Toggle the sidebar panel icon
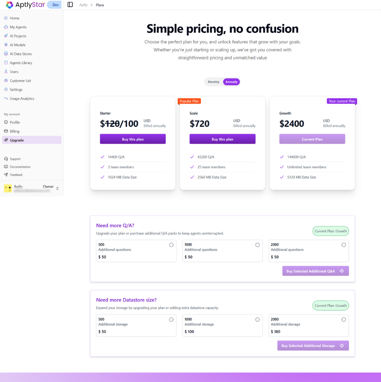The height and width of the screenshot is (382, 381). coord(70,5)
